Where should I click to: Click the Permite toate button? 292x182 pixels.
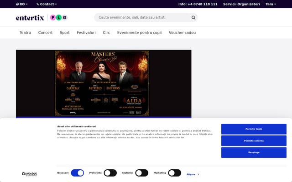point(254,129)
